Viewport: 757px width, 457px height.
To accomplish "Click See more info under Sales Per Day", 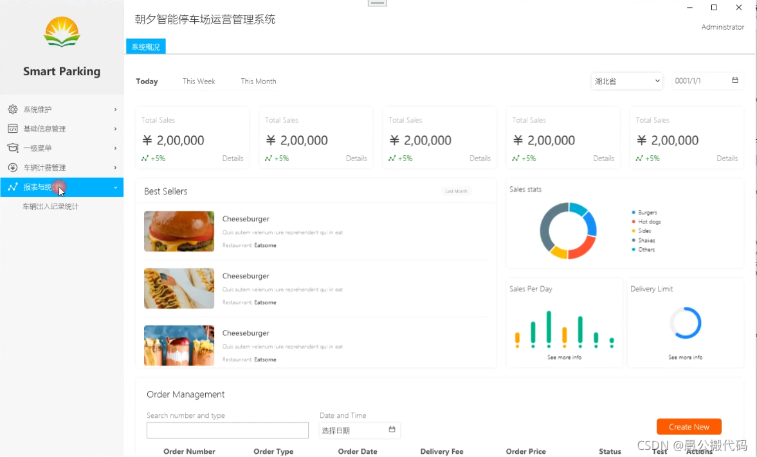I will (564, 358).
